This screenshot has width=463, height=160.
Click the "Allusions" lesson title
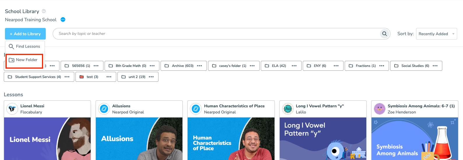point(121,106)
